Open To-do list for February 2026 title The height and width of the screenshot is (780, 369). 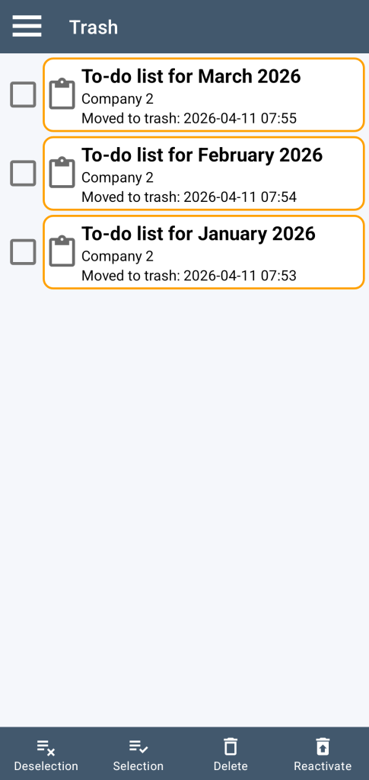[x=202, y=155]
